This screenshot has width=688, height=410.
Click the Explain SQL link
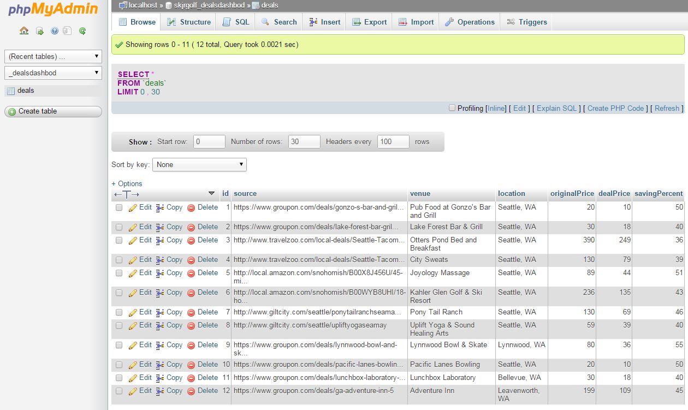tap(556, 108)
